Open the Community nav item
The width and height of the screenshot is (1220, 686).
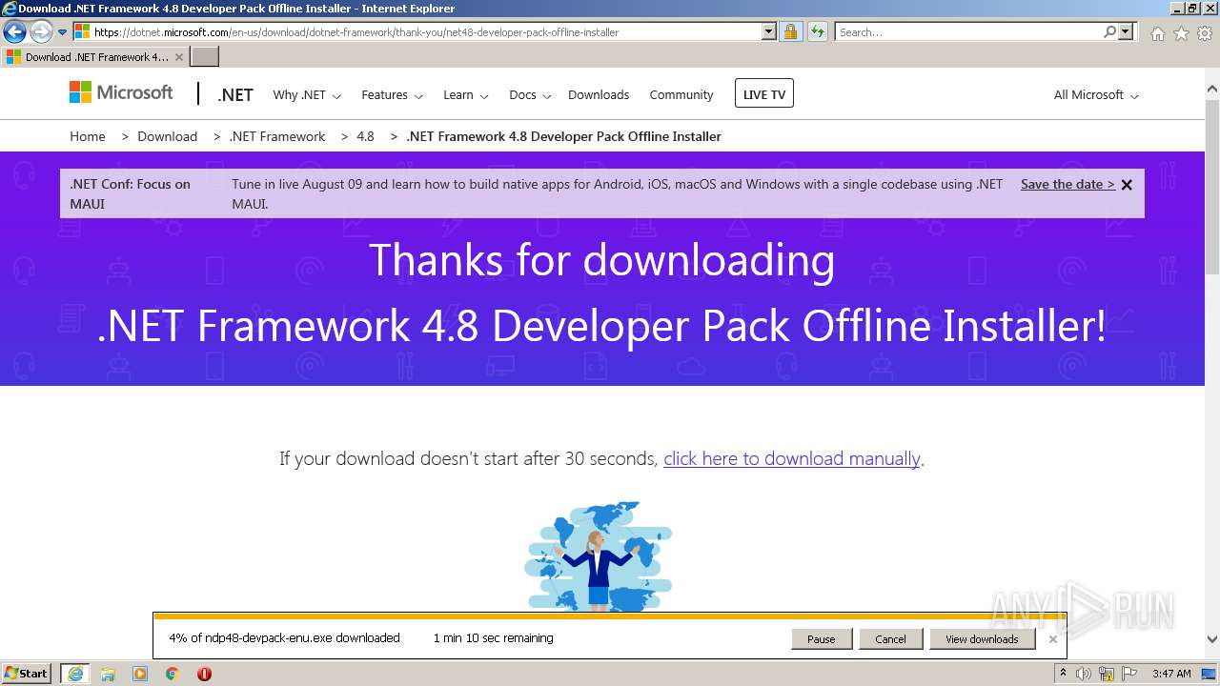pos(681,94)
